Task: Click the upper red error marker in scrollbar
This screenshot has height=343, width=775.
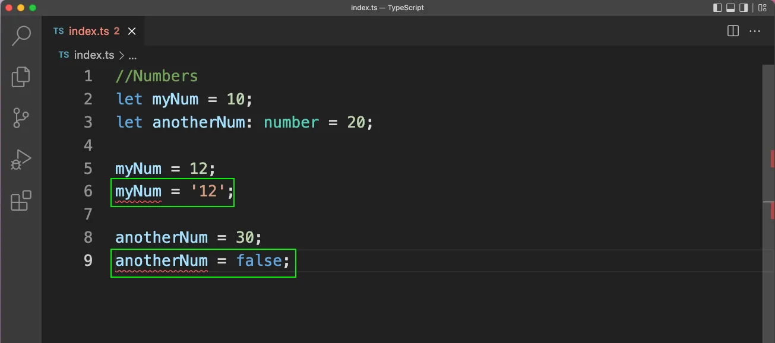Action: point(772,158)
